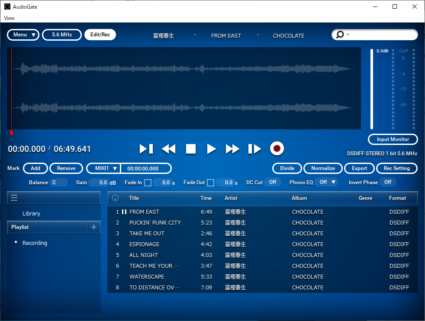Click the rewind double-arrow button
The image size is (425, 321).
pos(169,149)
